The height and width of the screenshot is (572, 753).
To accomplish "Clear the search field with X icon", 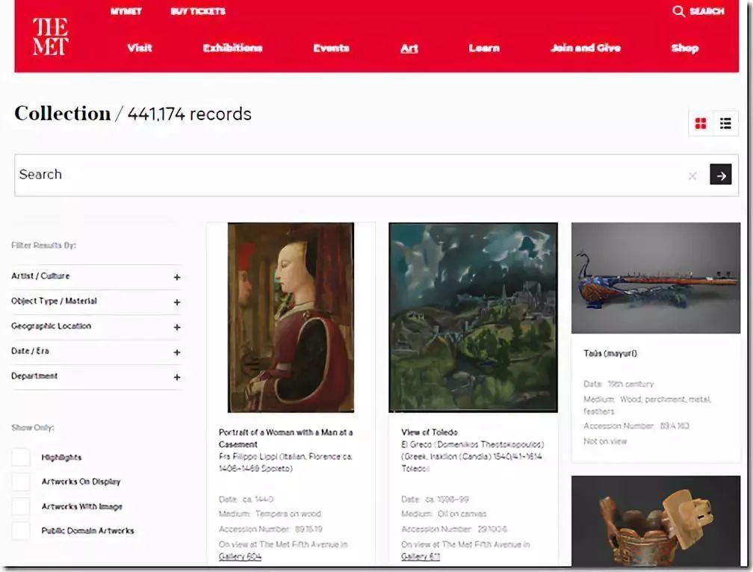I will pos(692,175).
